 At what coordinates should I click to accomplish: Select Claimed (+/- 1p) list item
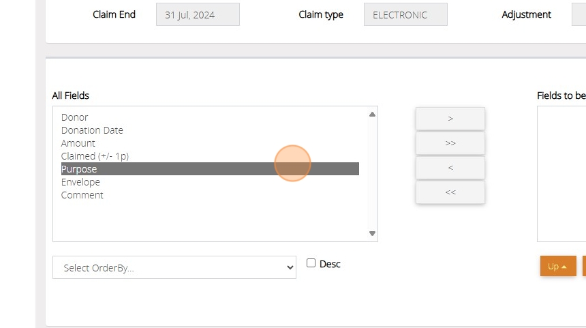click(95, 156)
